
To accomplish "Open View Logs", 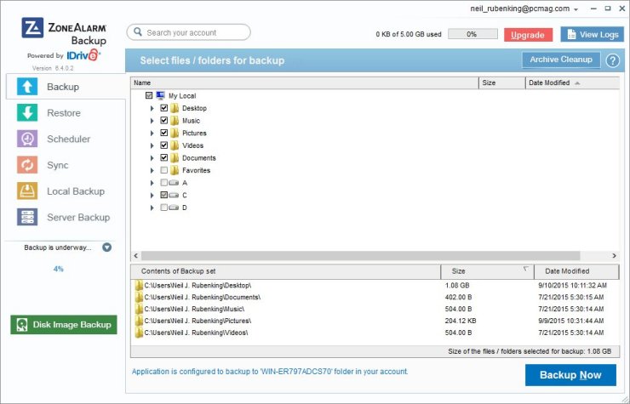I will [593, 35].
